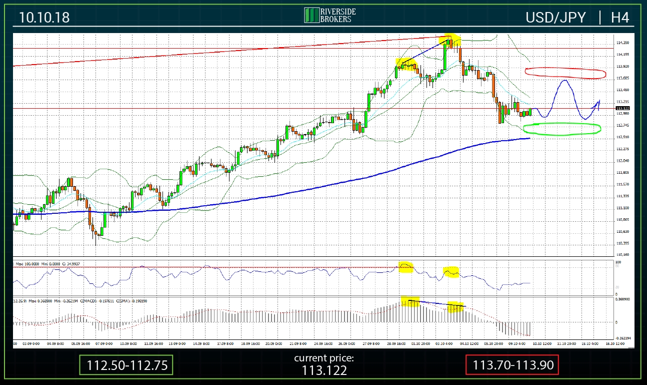Click the 113,450 price axis label

tap(622, 90)
